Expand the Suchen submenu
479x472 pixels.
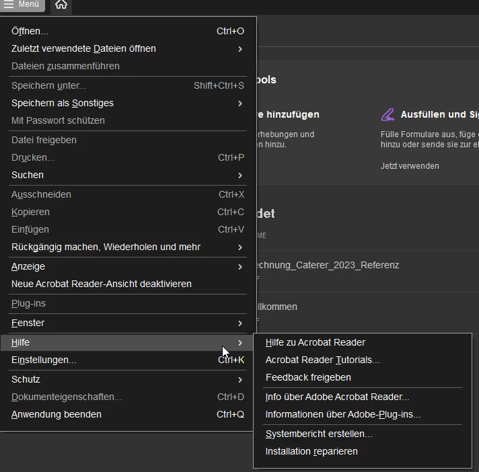tap(128, 175)
